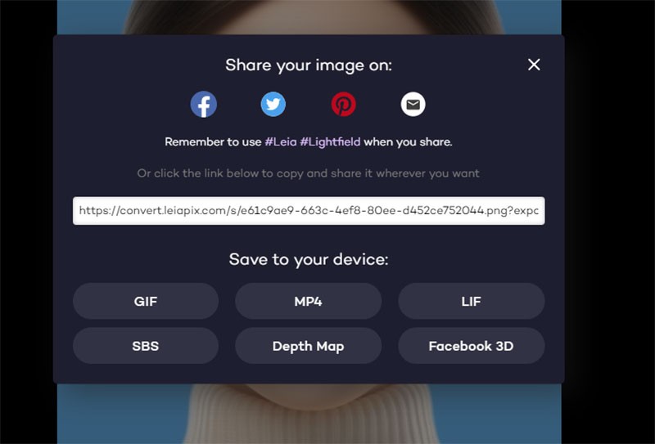The image size is (655, 444).
Task: Click the "Save to your device:" heading
Action: pos(309,259)
